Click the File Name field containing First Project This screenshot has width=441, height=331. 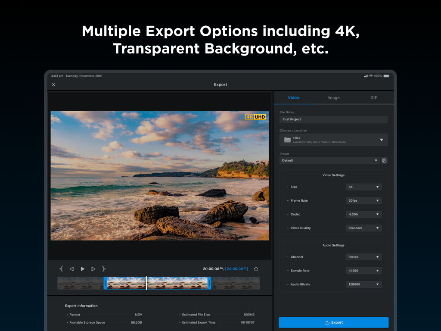(x=333, y=119)
